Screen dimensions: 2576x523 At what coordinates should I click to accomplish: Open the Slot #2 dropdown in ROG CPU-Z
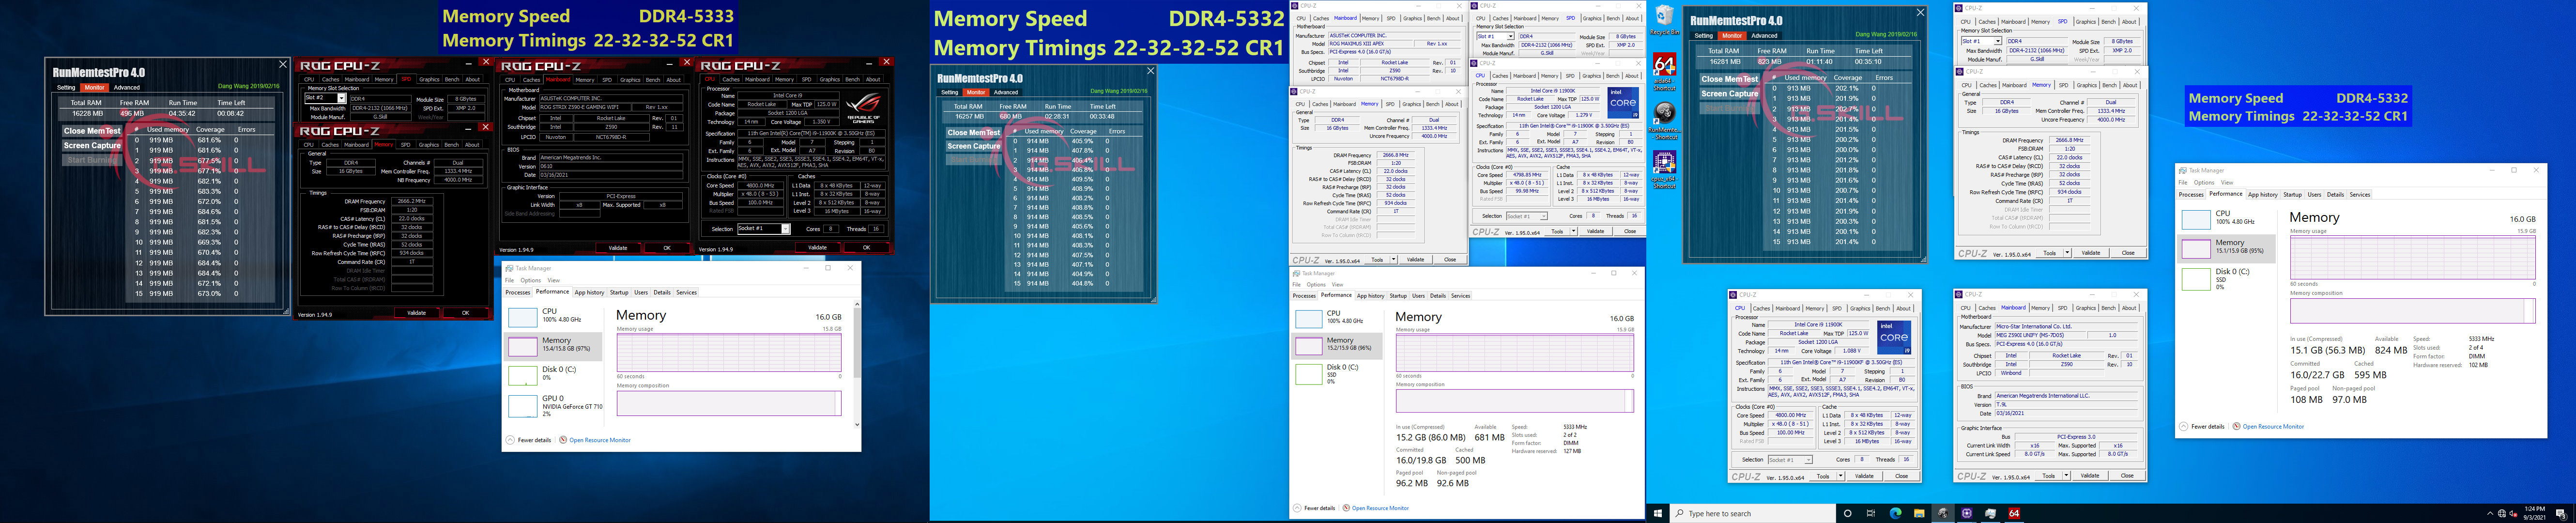[x=342, y=99]
